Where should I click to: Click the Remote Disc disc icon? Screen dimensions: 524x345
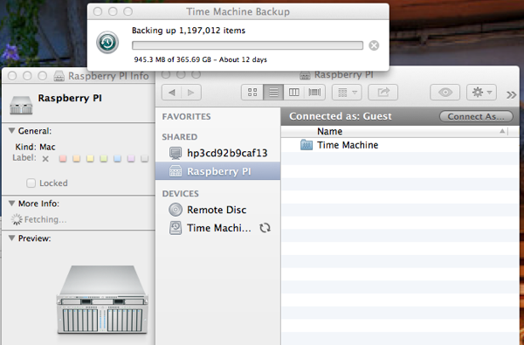[176, 210]
